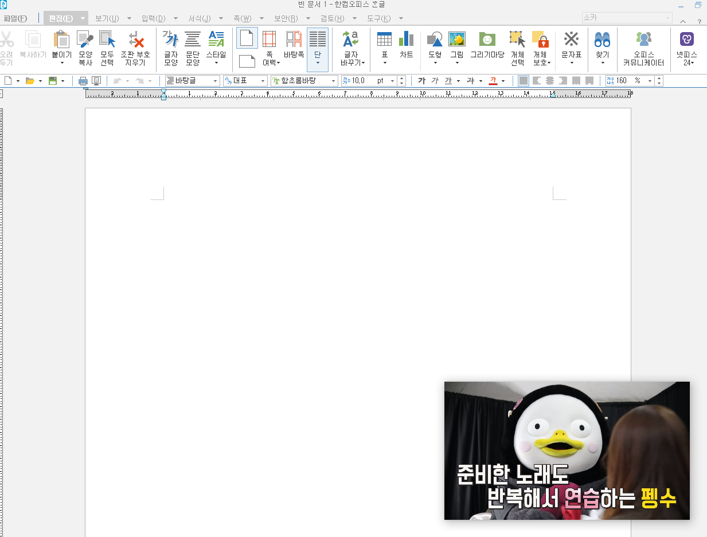Open the 서식(J) menu
This screenshot has height=537, width=707.
pos(200,18)
